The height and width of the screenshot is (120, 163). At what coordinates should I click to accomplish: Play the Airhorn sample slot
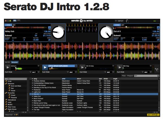(8, 67)
